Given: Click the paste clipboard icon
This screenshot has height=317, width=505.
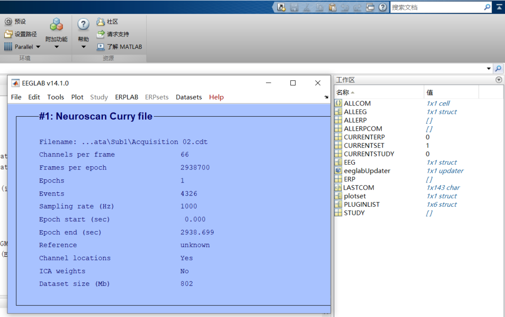Looking at the screenshot, I should click(332, 7).
